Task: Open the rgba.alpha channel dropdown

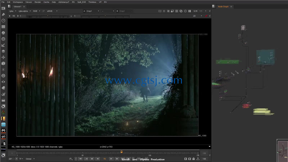Action: 24,11
